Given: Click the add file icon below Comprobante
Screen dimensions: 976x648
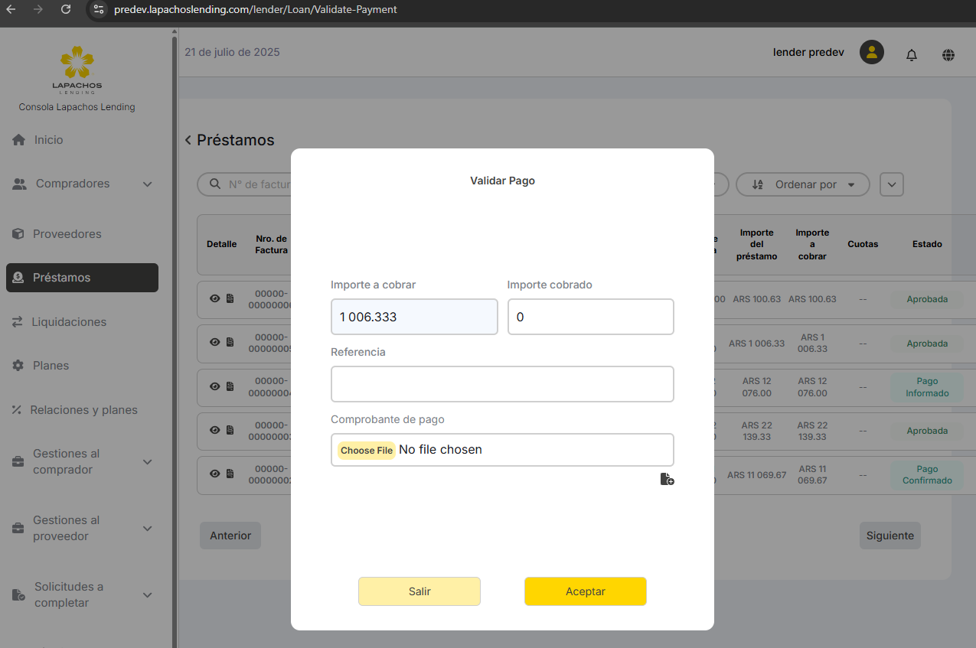Looking at the screenshot, I should 667,480.
